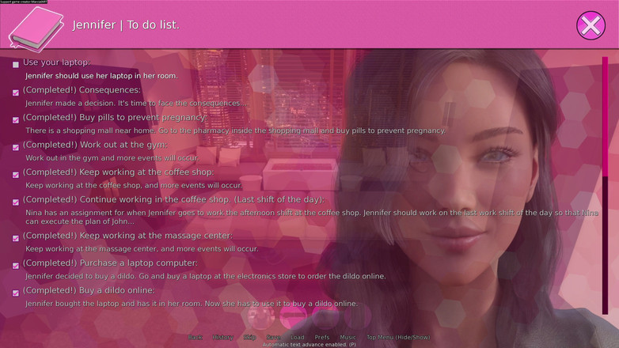619x348 pixels.
Task: Open the History menu
Action: pos(222,337)
